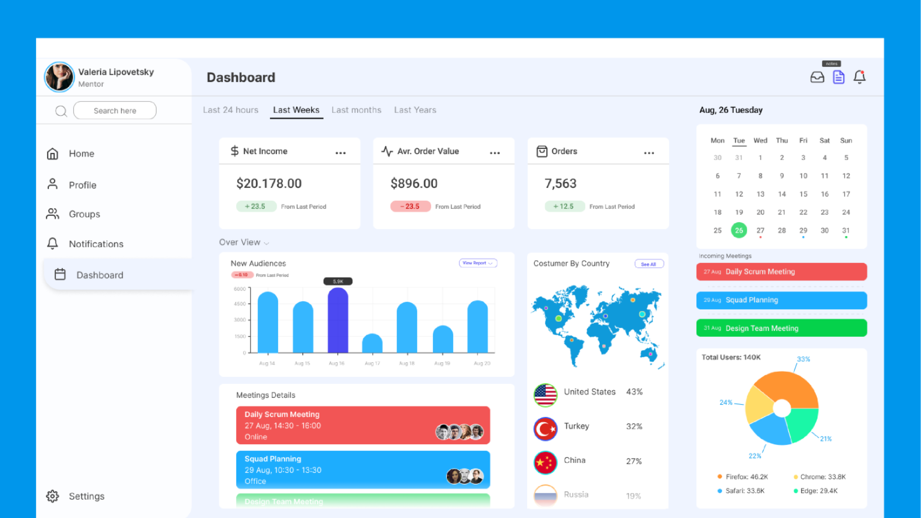Screen dimensions: 921x518
Task: Open the notes document icon
Action: coord(838,77)
